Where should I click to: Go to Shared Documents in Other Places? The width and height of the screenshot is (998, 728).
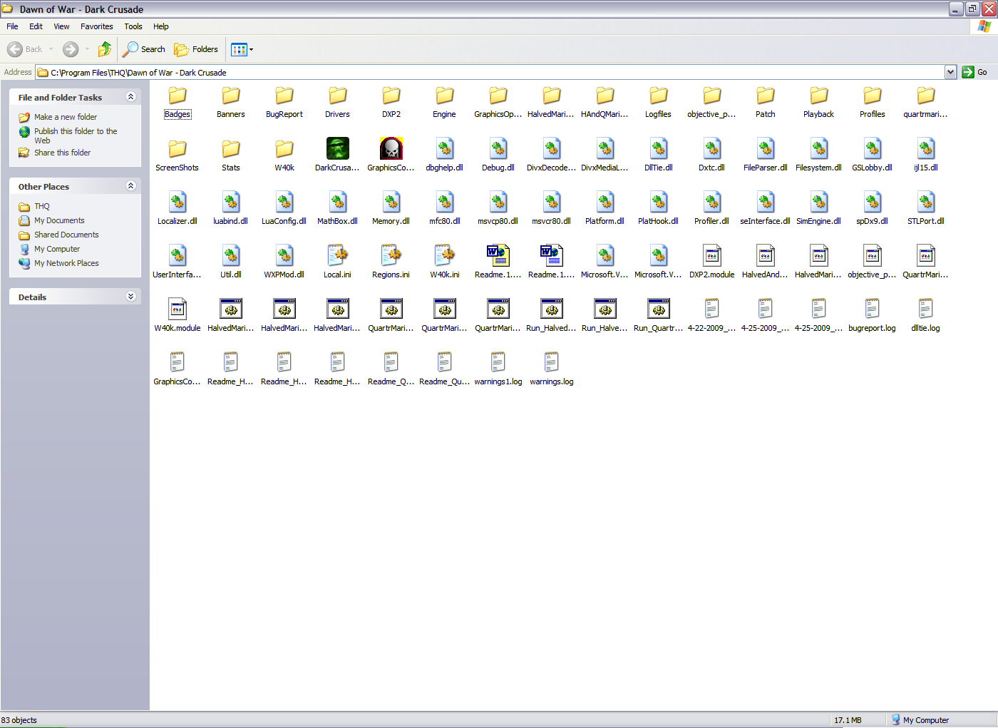(66, 235)
